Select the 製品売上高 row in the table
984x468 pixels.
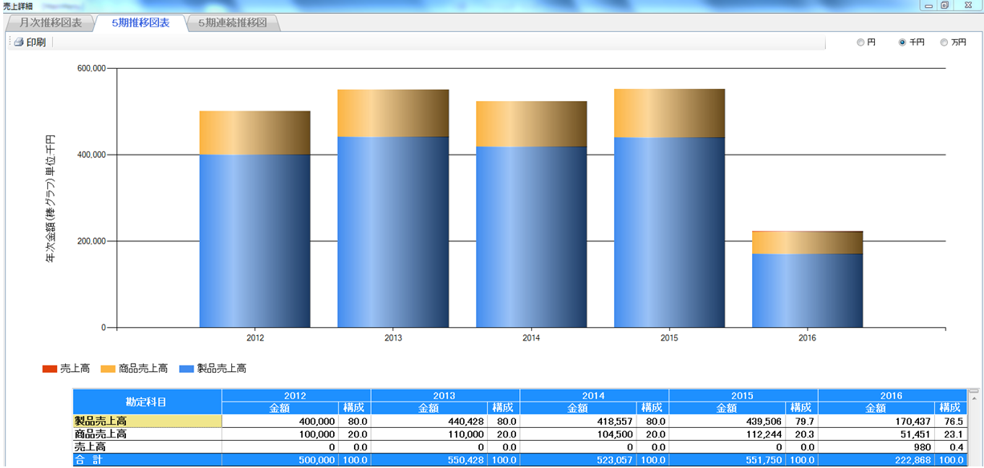[x=147, y=422]
